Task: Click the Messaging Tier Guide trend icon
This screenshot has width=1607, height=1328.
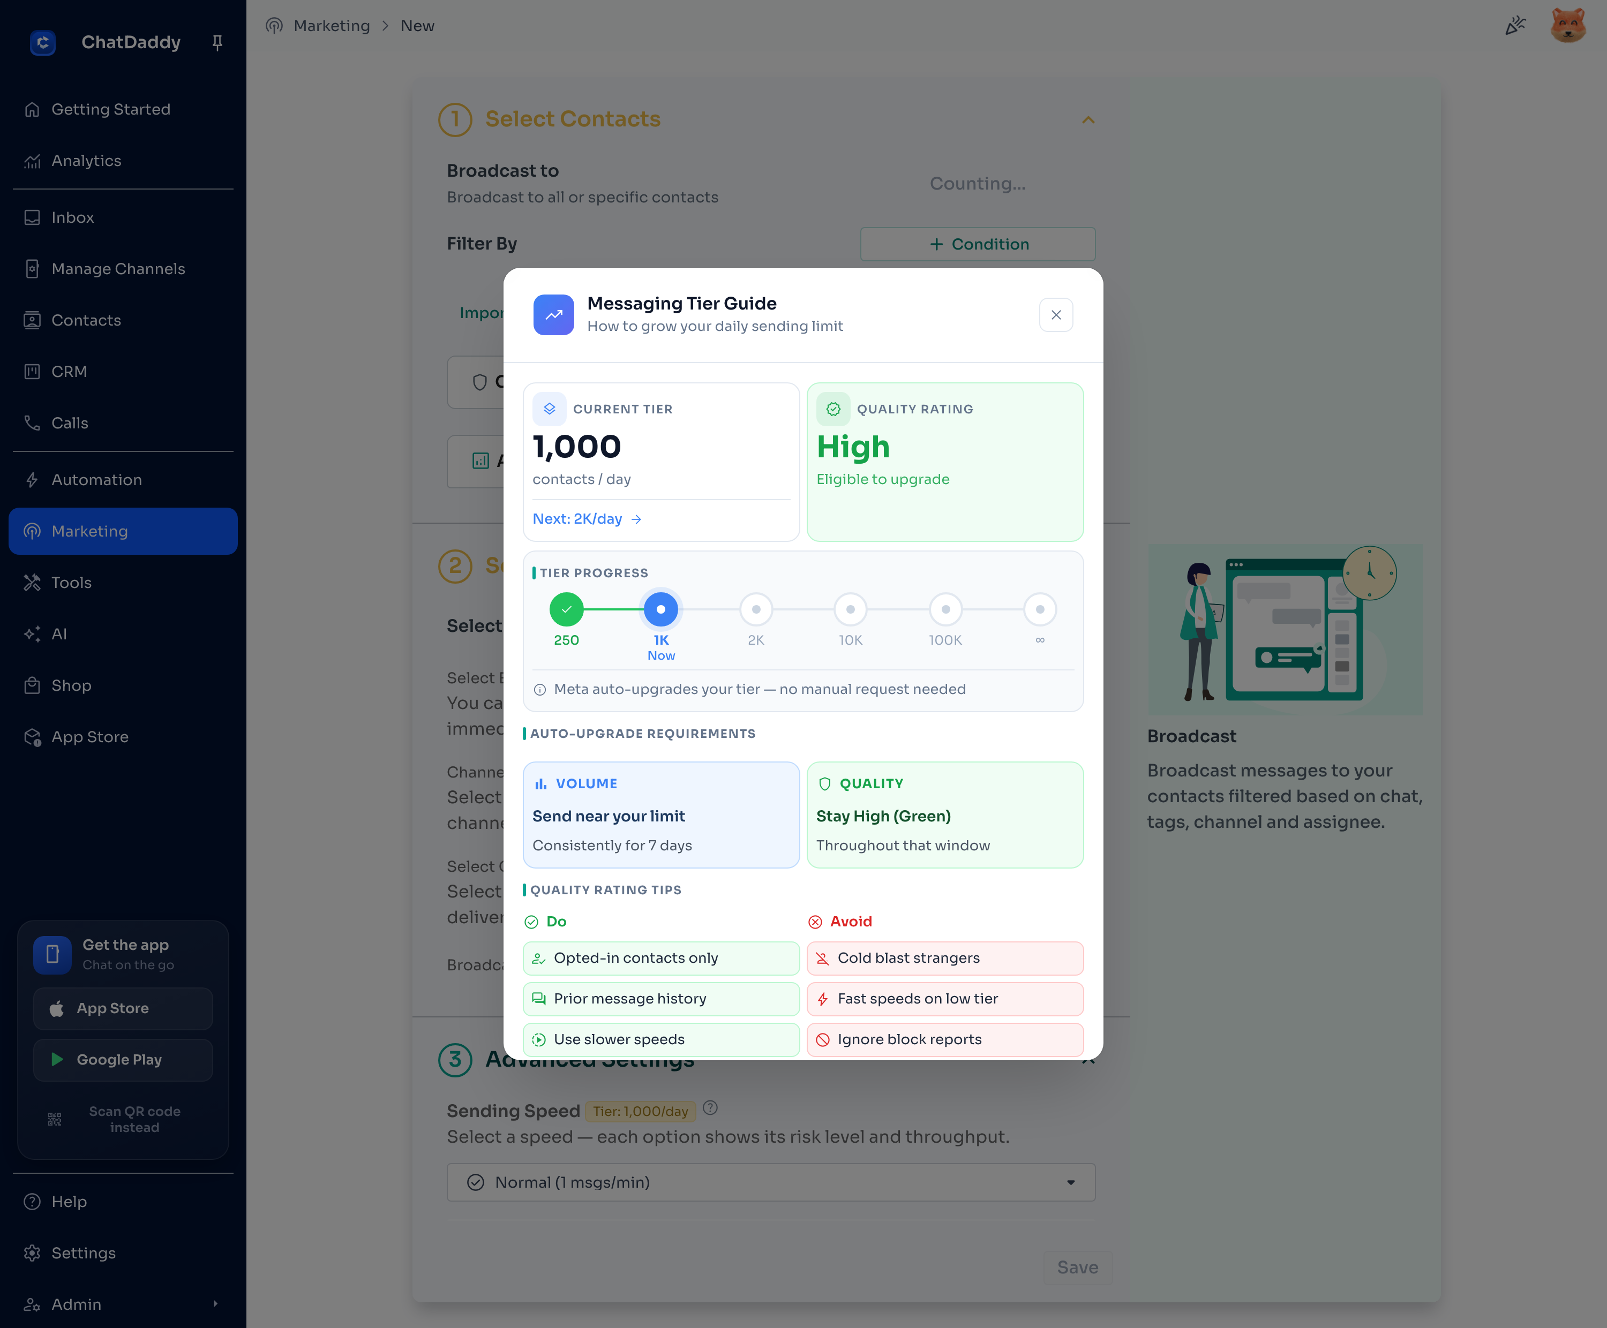Action: click(x=553, y=314)
